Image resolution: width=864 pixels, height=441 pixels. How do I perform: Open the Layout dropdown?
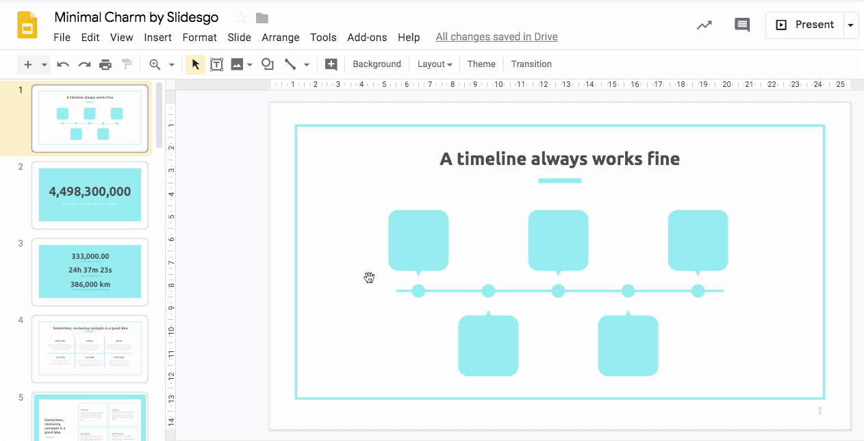[x=435, y=64]
